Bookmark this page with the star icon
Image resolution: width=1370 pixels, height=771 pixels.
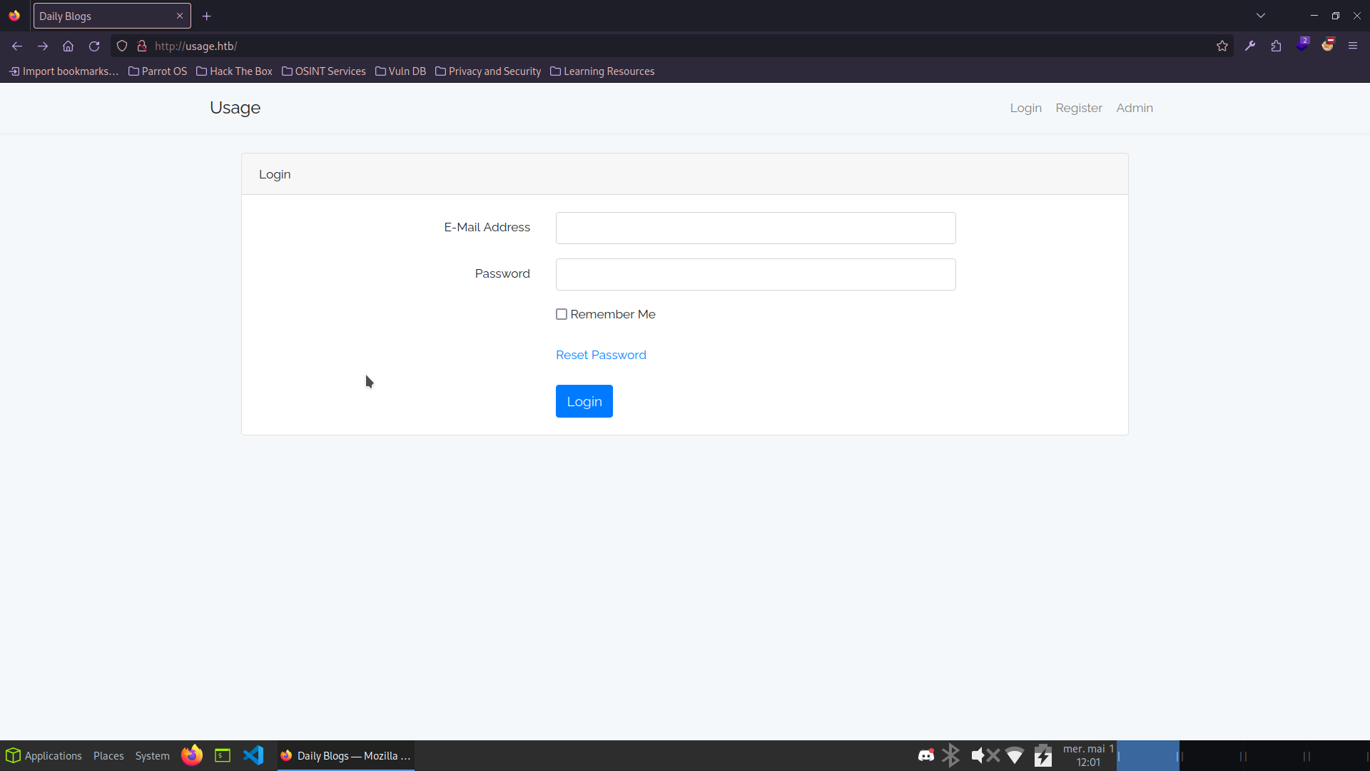[x=1222, y=45]
